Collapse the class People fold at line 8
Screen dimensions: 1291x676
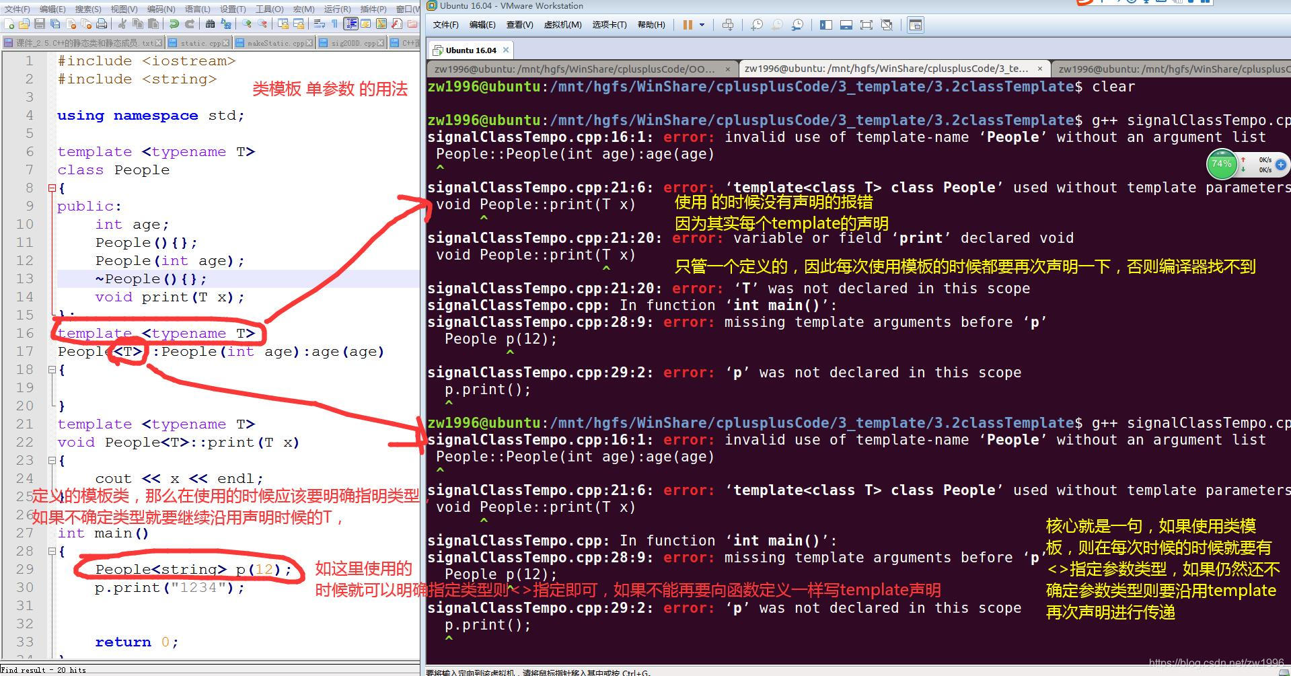pos(52,188)
